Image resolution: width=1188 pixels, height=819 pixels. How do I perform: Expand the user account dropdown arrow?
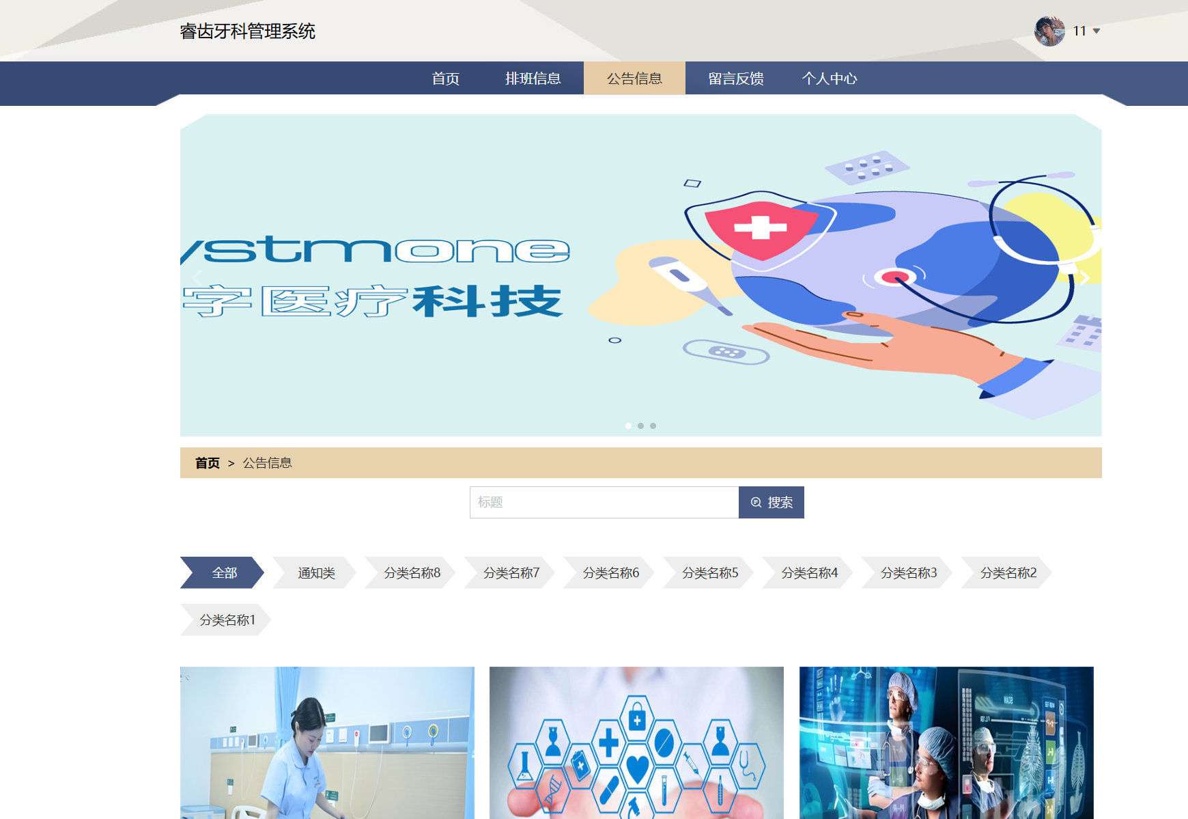[x=1097, y=31]
